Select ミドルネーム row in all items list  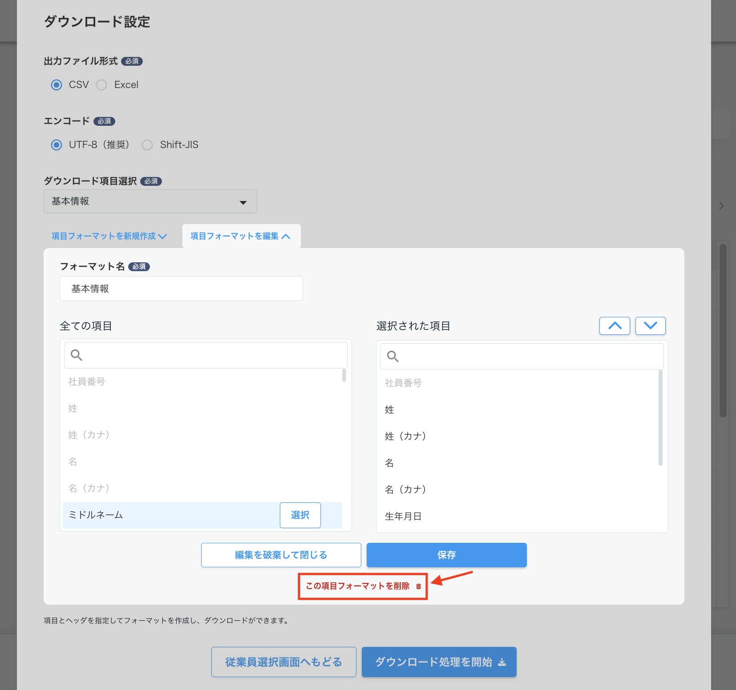202,515
